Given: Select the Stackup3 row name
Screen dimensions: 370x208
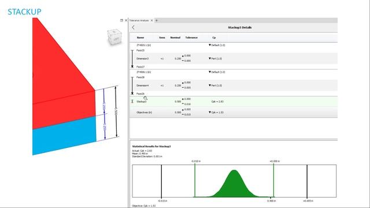Looking at the screenshot, I should (142, 102).
